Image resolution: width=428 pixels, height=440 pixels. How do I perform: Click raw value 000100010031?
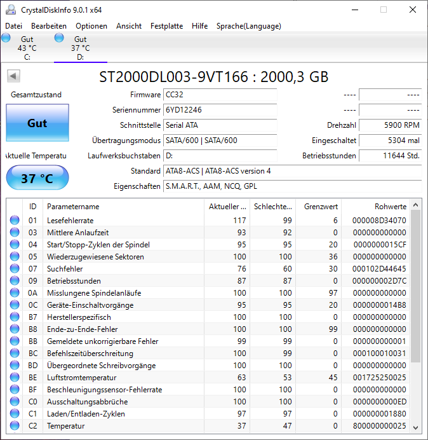coord(379,353)
